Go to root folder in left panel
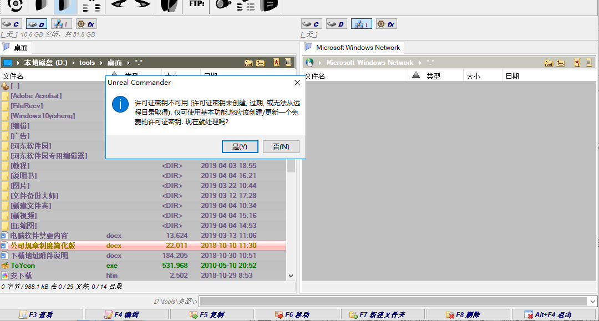The width and height of the screenshot is (599, 321). pos(248,63)
